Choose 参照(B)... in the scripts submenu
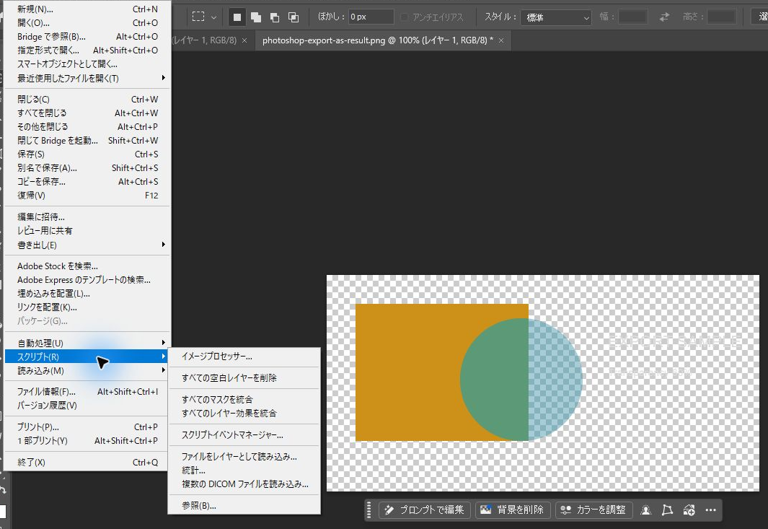Viewport: 768px width, 529px height. click(x=244, y=505)
